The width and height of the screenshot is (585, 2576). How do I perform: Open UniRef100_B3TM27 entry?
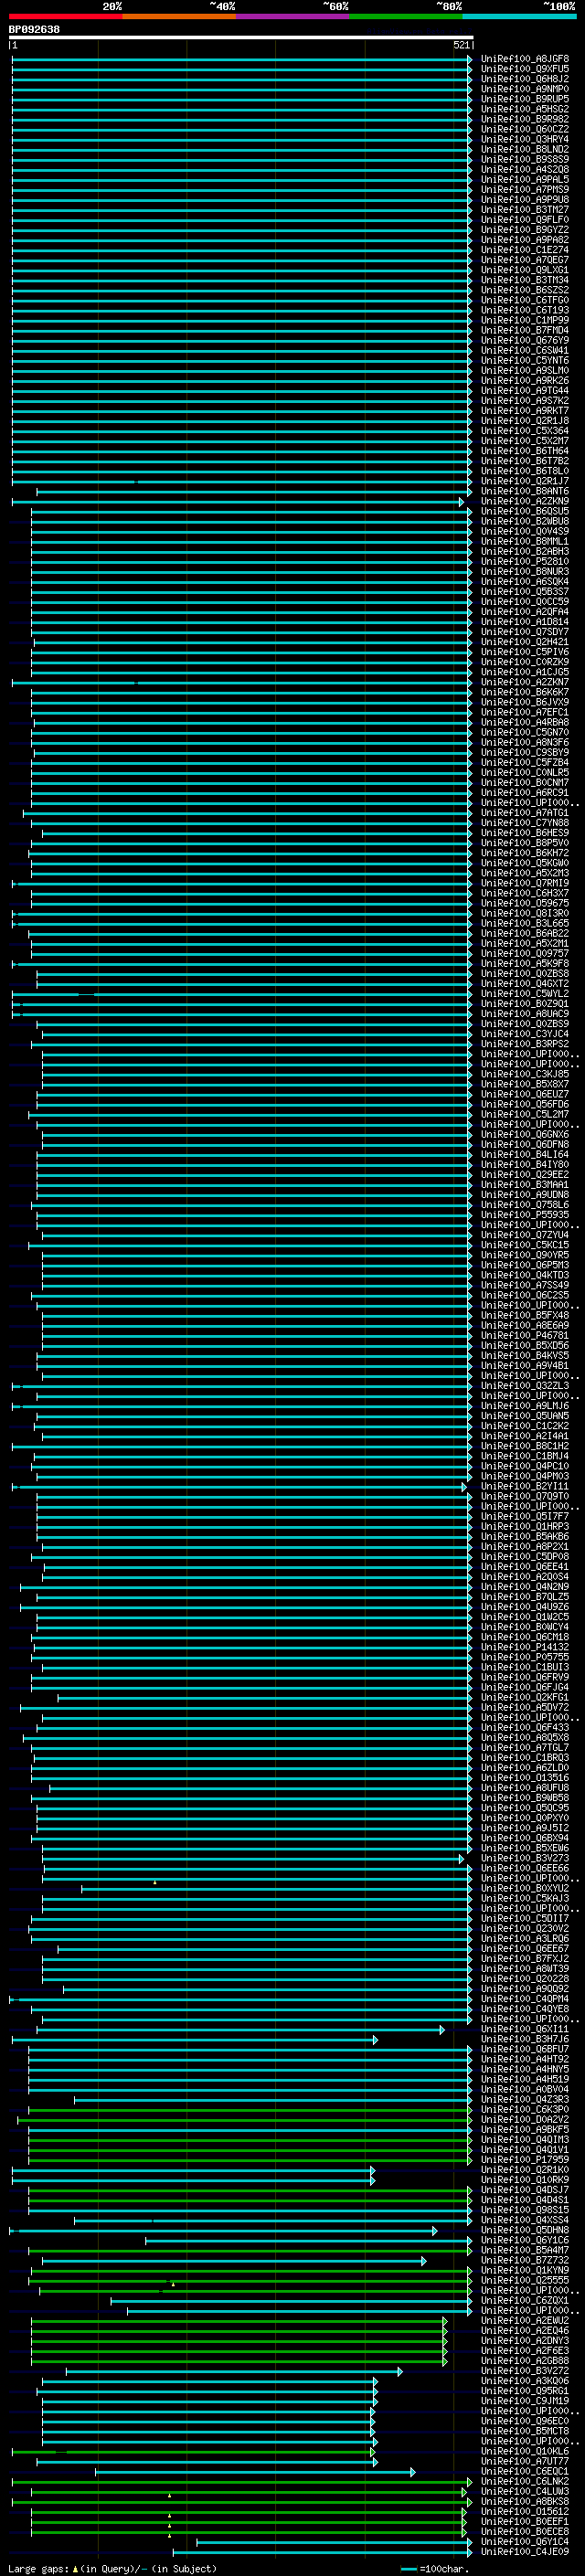click(525, 209)
